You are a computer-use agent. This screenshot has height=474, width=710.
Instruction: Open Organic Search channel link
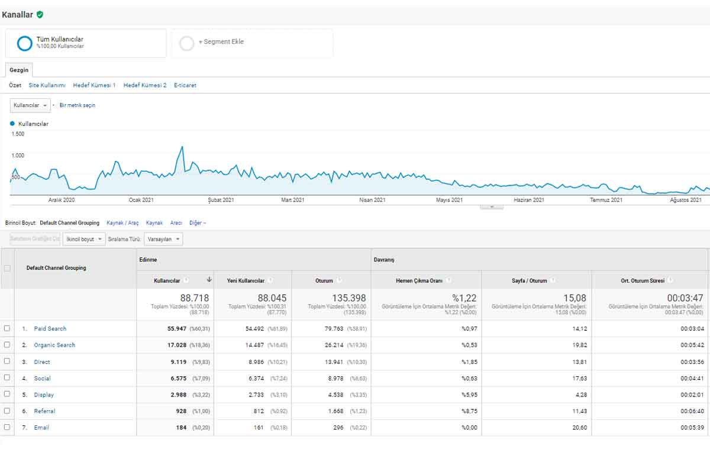coord(54,345)
